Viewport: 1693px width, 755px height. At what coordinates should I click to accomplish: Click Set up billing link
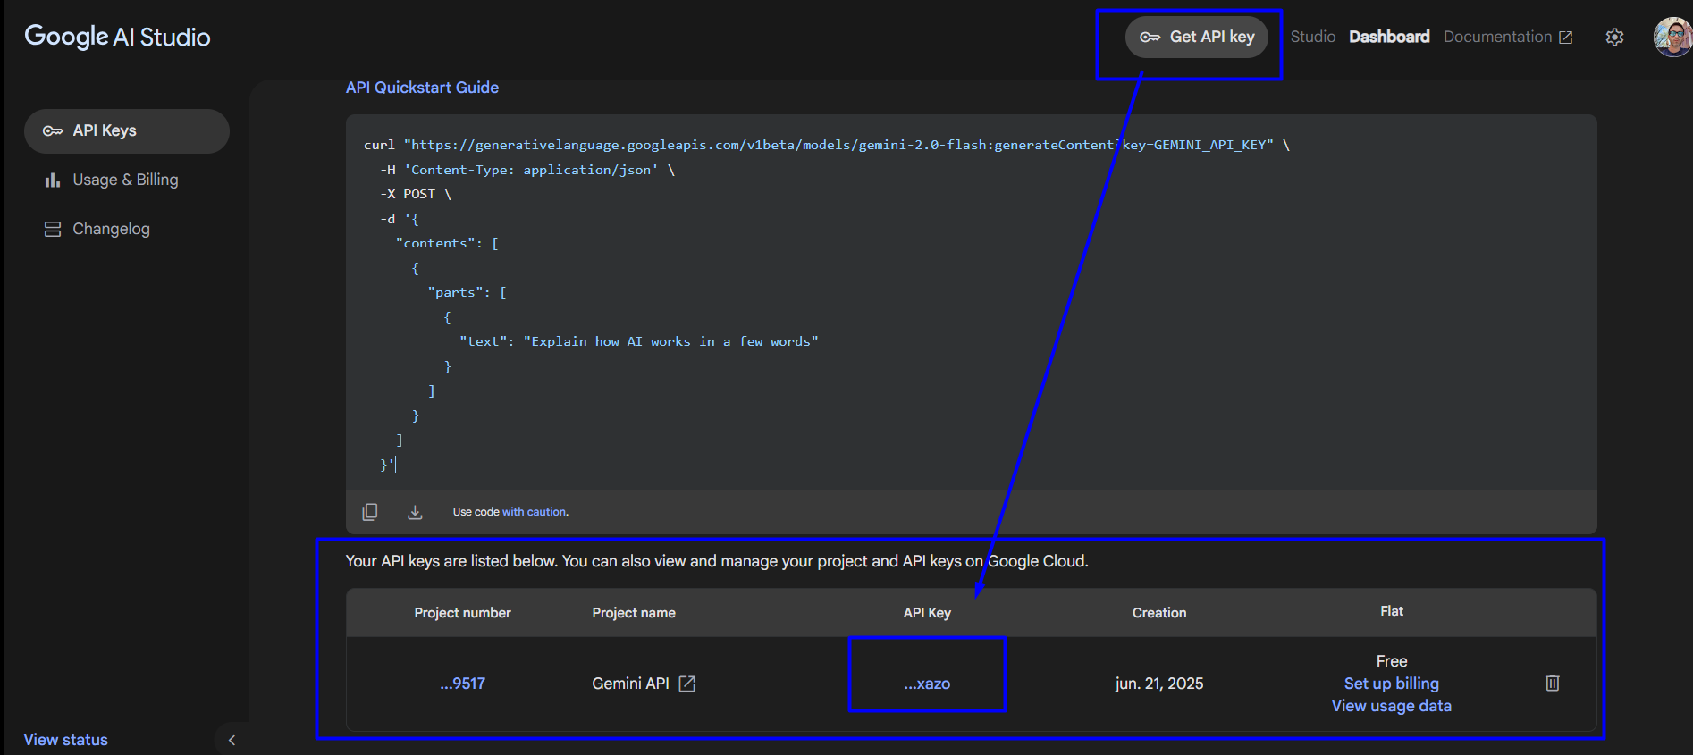click(1392, 684)
